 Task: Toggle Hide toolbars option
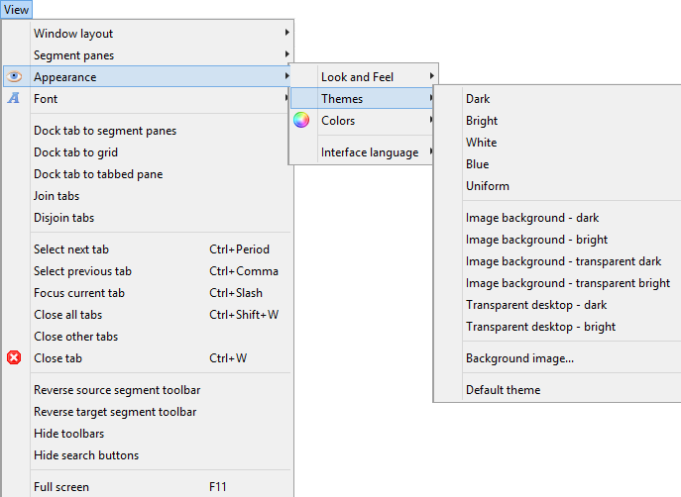pos(68,434)
